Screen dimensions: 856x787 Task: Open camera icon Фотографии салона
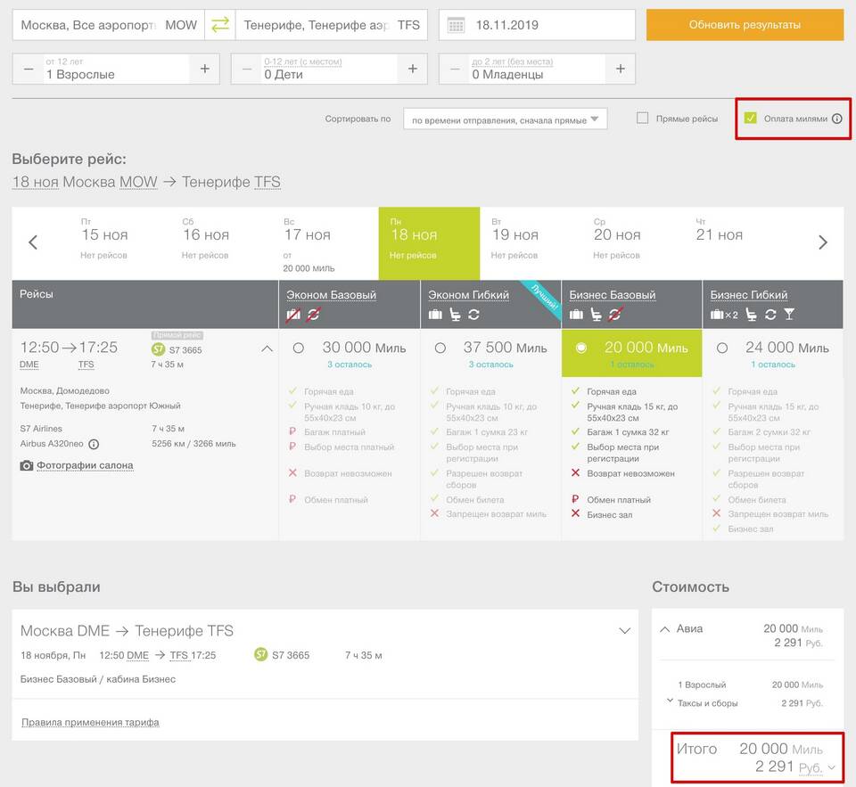click(x=27, y=465)
